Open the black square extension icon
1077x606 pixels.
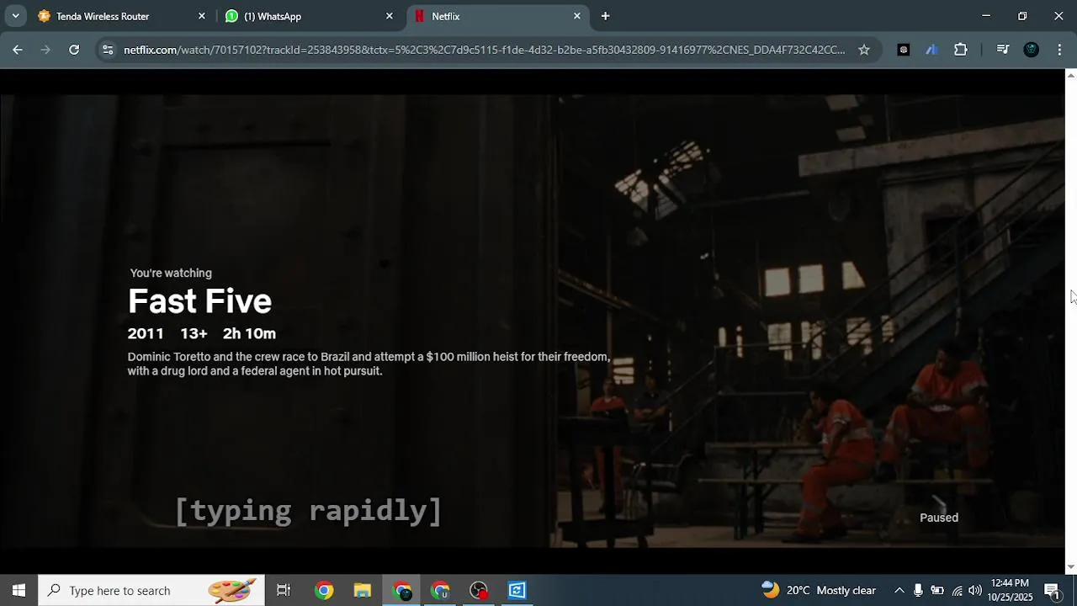point(904,50)
